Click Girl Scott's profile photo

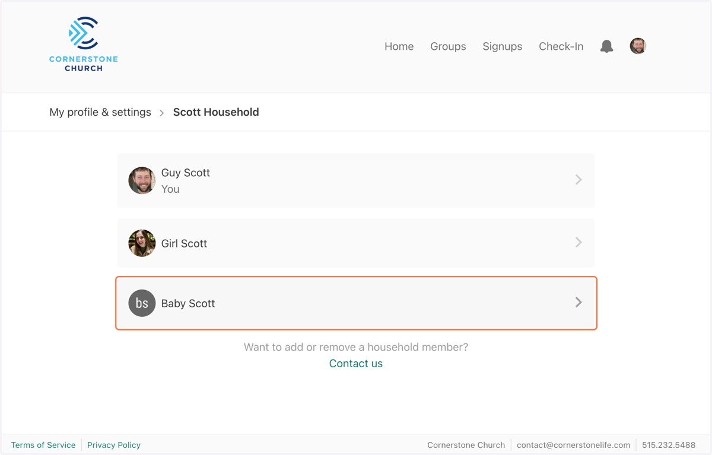(x=142, y=243)
